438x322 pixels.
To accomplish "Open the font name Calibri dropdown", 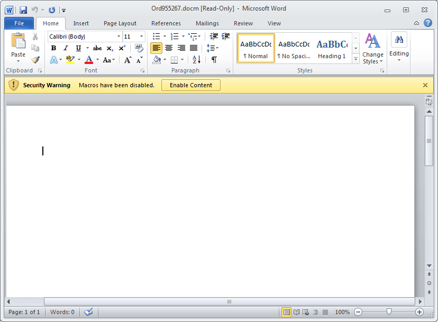I will 118,36.
